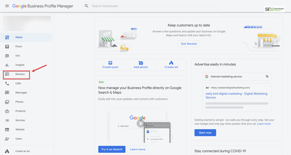
Task: Click the Google Ads logo icon in sidebar
Action: [x=7, y=151]
